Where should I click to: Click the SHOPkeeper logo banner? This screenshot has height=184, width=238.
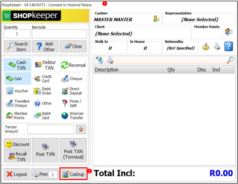[45, 15]
